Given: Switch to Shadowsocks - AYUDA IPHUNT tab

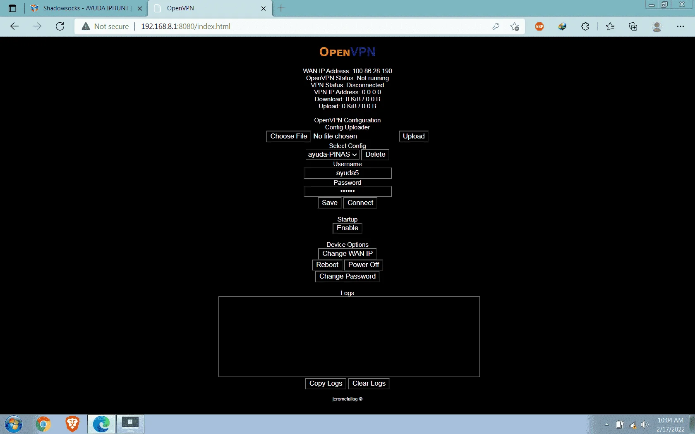Looking at the screenshot, I should (86, 8).
